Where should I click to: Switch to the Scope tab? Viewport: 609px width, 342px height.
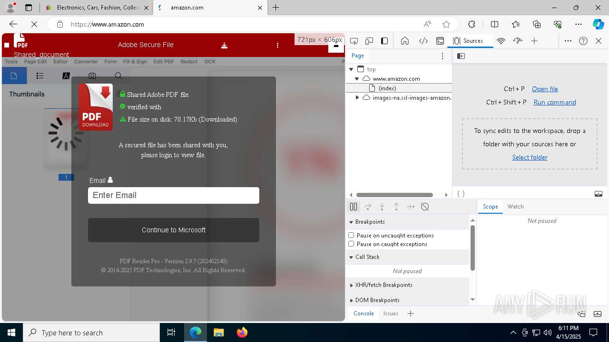(x=490, y=207)
